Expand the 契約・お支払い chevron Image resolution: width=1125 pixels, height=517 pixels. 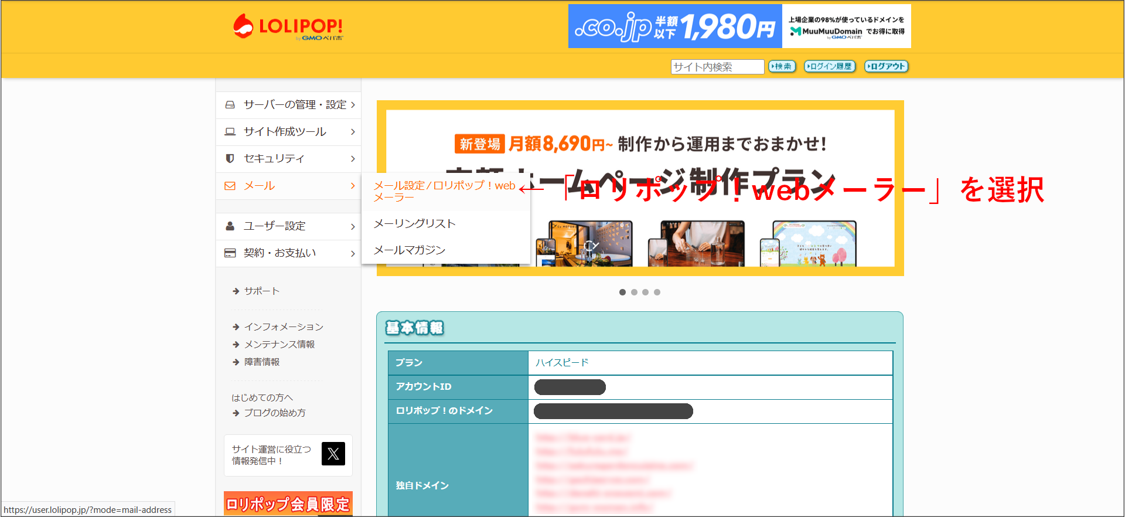pyautogui.click(x=353, y=253)
